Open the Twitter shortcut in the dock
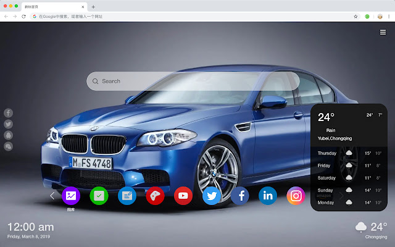The image size is (395, 247). [212, 196]
